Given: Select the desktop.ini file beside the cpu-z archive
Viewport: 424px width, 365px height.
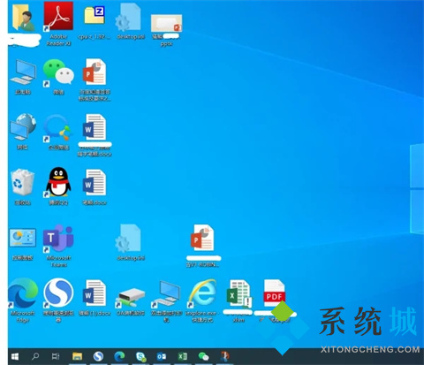Looking at the screenshot, I should 129,17.
